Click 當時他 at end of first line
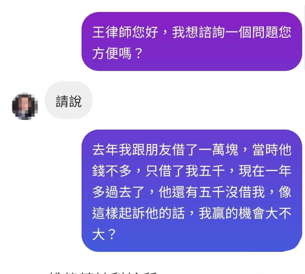 tap(272, 149)
